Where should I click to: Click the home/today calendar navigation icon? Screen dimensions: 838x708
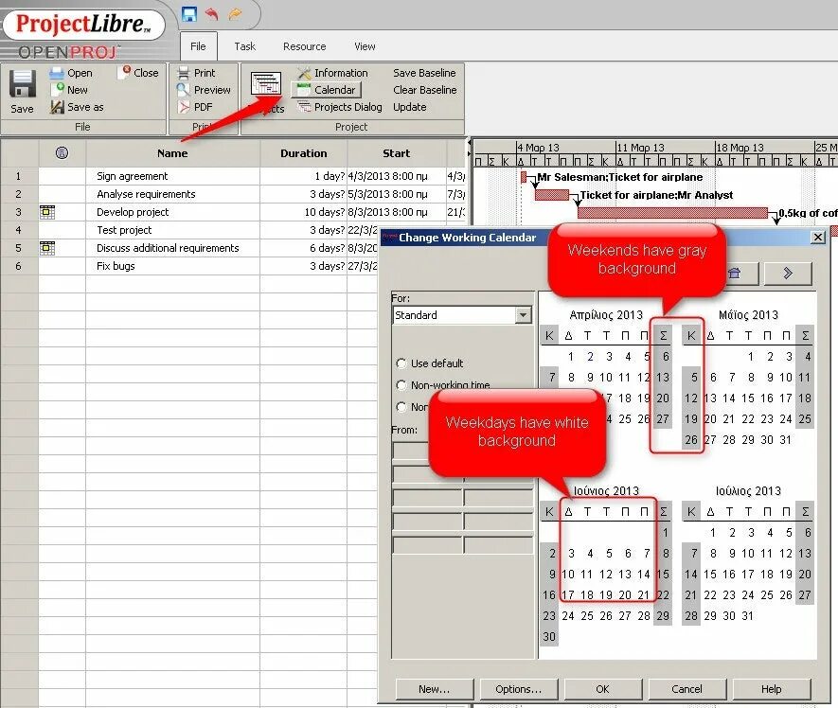click(x=736, y=273)
